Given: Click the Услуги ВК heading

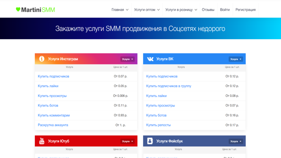Looking at the screenshot, I should [165, 59].
